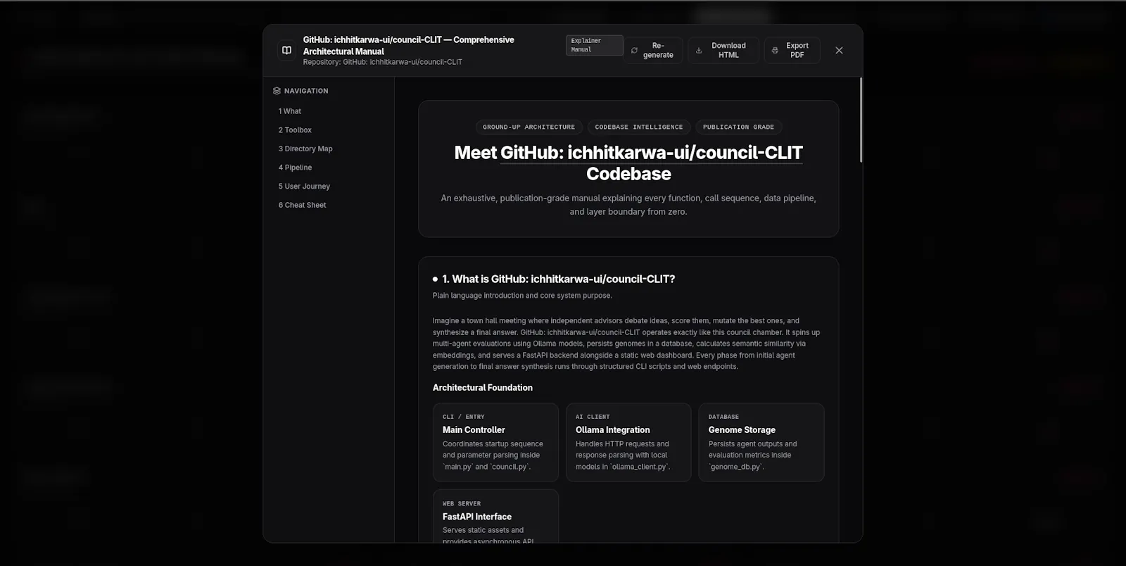Screen dimensions: 1126x566
Task: Export the manual as PDF
Action: pos(792,51)
